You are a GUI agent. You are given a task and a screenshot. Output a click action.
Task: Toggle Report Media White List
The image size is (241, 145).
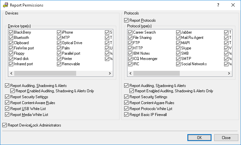coord(7,115)
